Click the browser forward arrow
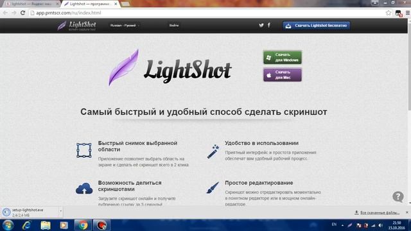The width and height of the screenshot is (411, 231). [x=14, y=13]
